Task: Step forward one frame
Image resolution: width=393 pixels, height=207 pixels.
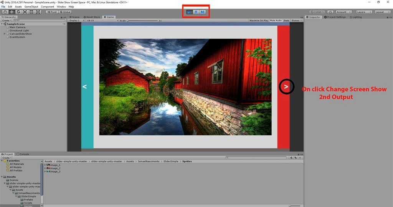Action: pos(203,12)
